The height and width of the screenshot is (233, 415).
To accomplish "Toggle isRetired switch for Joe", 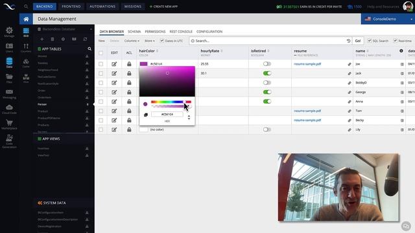I will pos(267,63).
